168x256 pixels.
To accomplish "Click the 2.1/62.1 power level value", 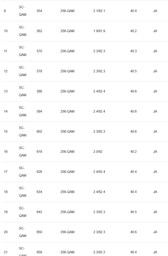I will point(99,11).
